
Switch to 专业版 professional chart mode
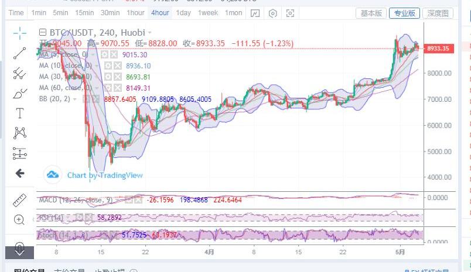(404, 13)
